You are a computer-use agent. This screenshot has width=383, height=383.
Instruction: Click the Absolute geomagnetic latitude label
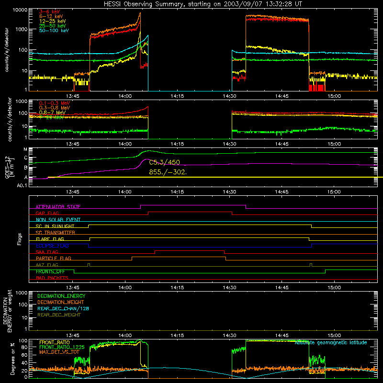tap(331, 343)
